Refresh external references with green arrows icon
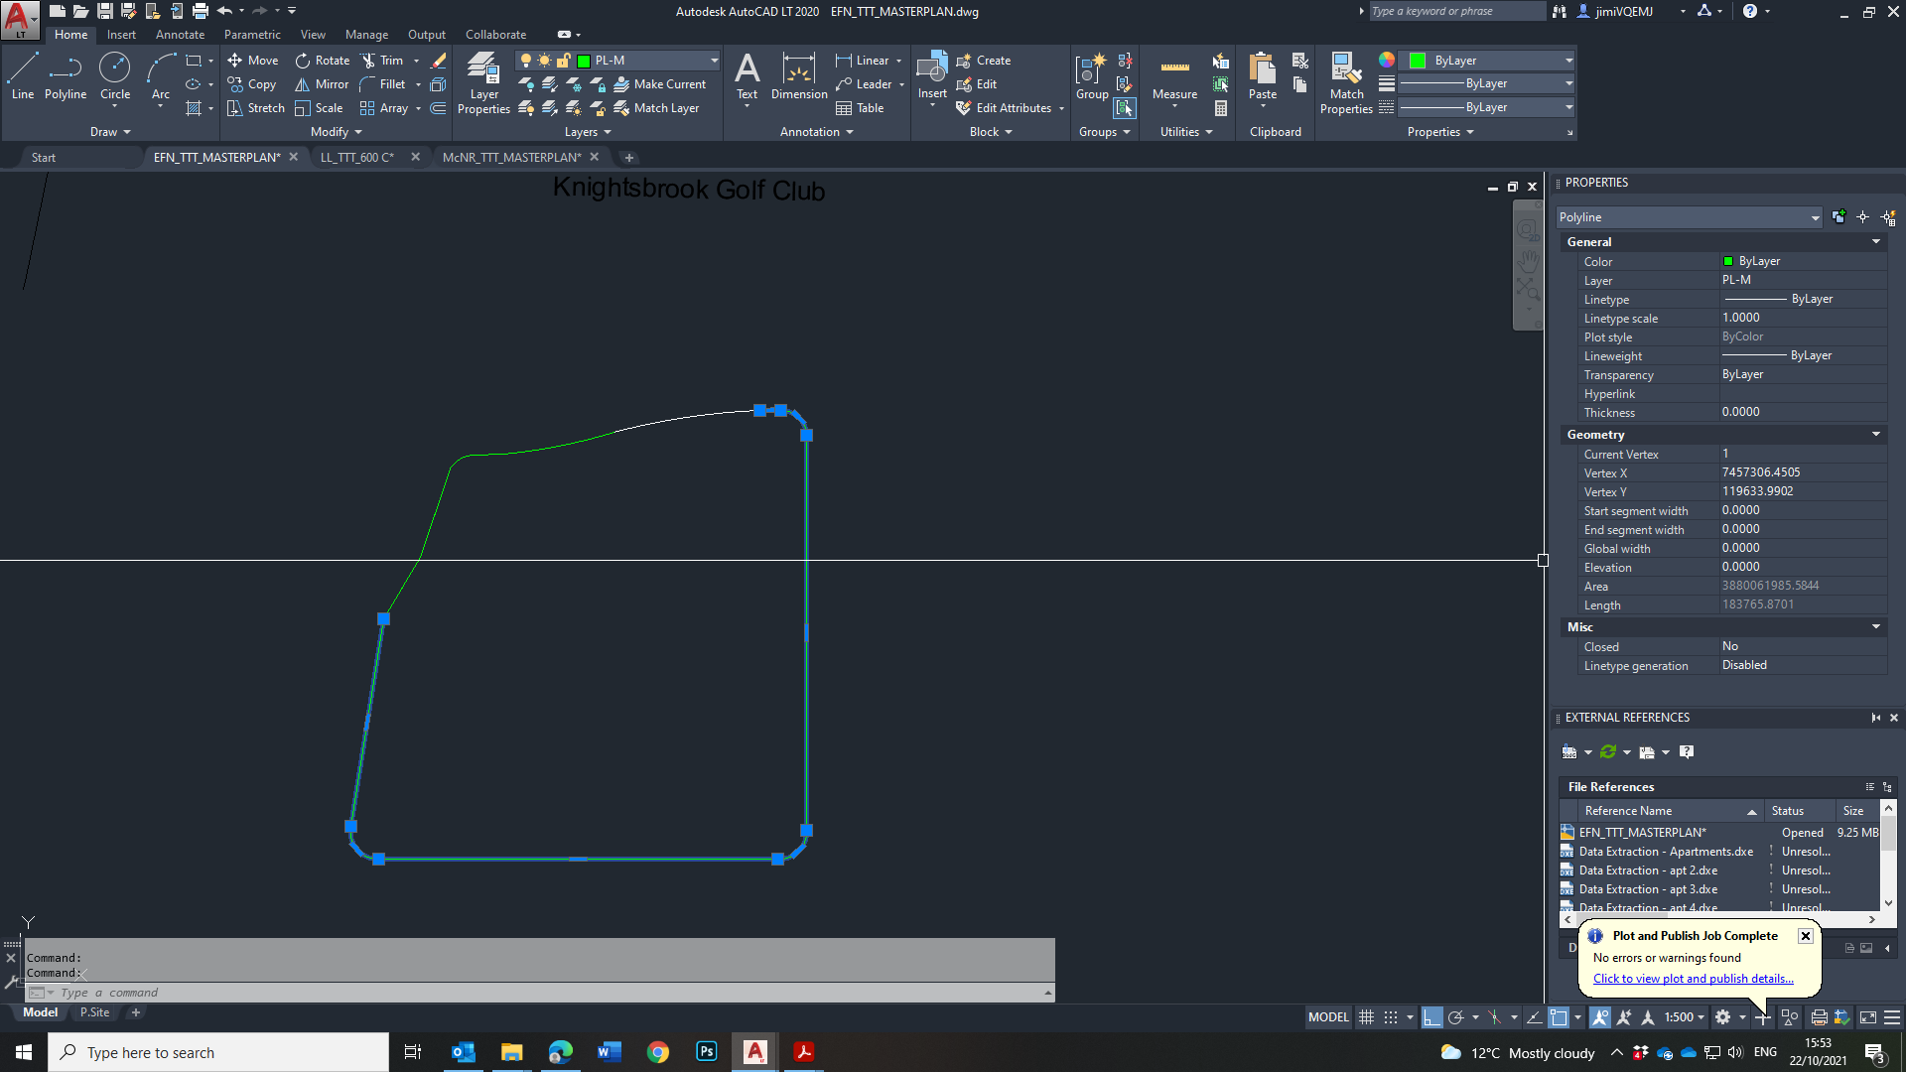 (1608, 751)
